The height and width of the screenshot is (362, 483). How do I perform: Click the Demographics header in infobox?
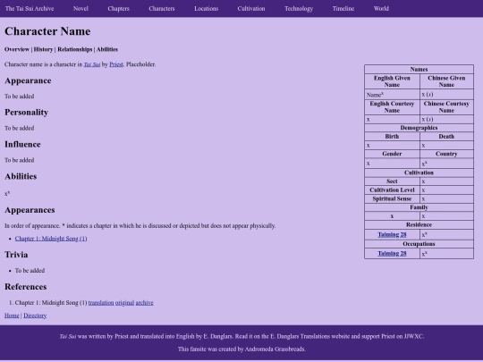pyautogui.click(x=419, y=128)
